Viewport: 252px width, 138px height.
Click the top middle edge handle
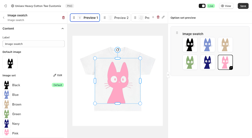(118, 58)
